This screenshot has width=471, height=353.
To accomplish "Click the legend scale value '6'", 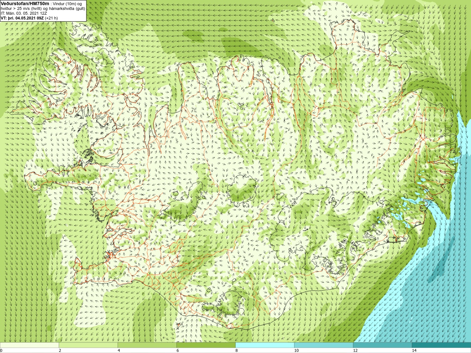I will 178,350.
